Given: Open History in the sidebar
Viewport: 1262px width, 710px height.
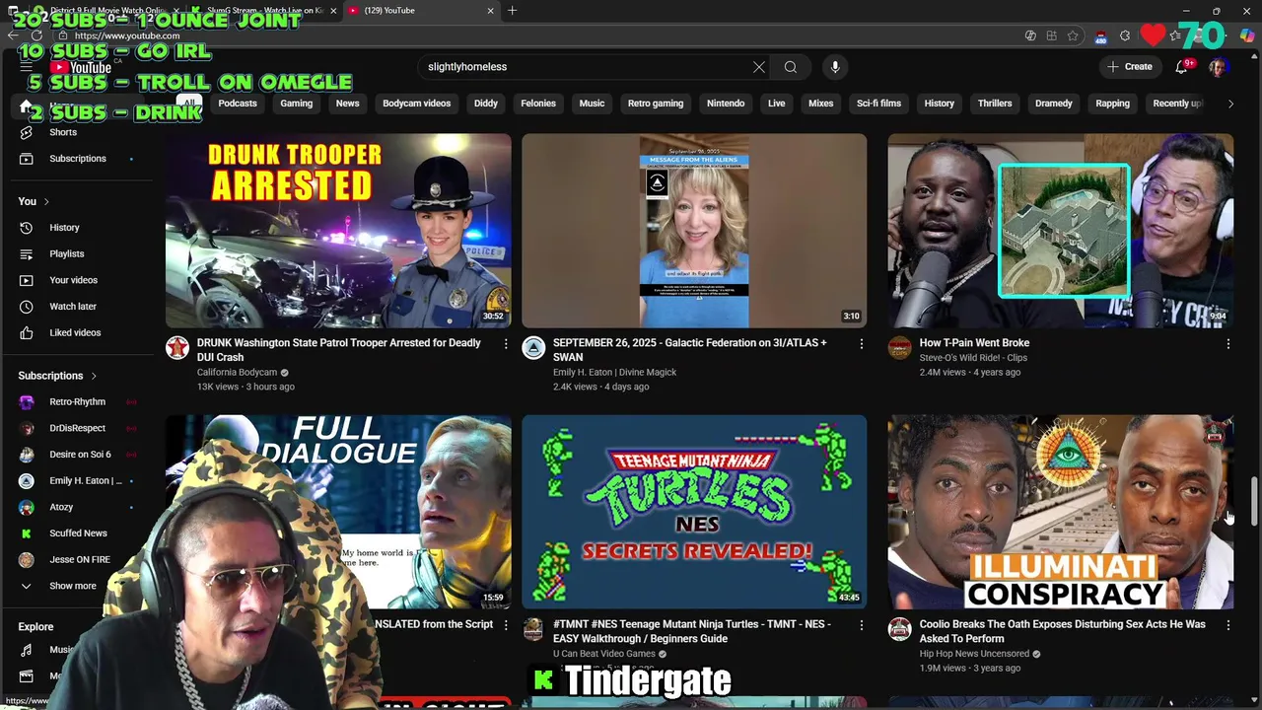Looking at the screenshot, I should (64, 228).
